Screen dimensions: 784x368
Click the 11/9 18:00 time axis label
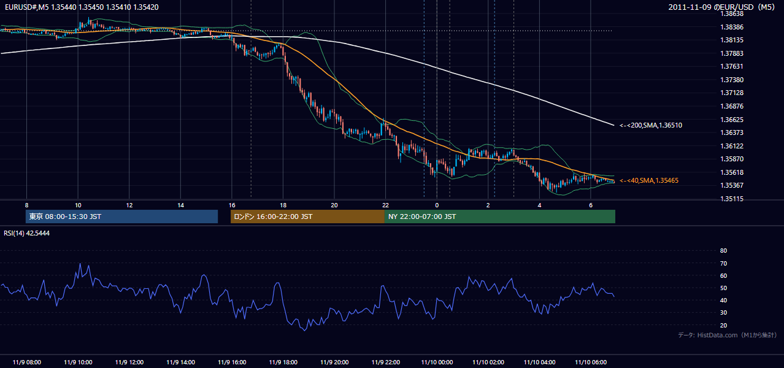point(283,362)
